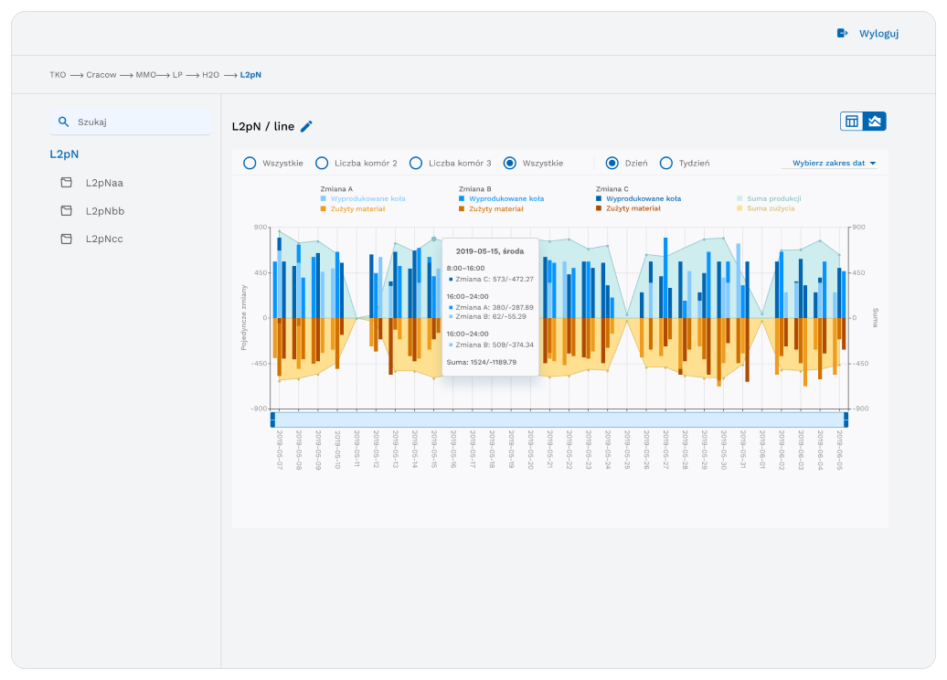The image size is (947, 680).
Task: Select the chart view icon
Action: point(876,121)
